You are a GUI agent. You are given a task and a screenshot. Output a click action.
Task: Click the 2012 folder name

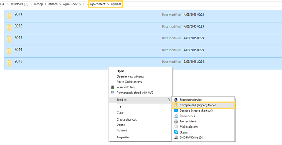[18, 26]
